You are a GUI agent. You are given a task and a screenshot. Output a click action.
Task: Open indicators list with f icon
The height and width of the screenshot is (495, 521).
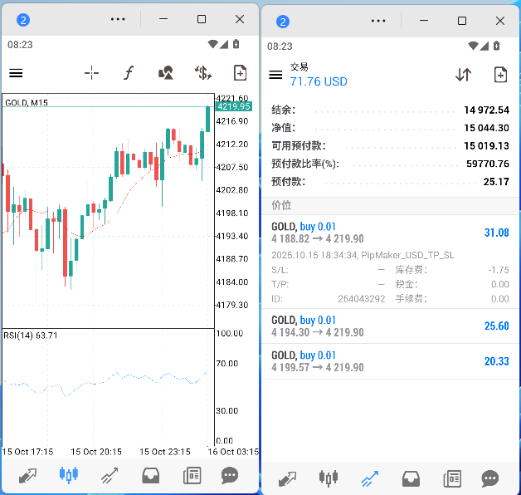point(129,73)
